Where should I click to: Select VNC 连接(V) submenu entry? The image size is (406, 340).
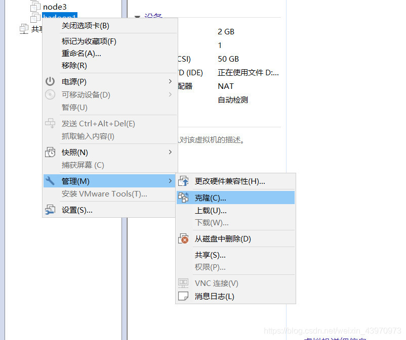[x=235, y=283]
